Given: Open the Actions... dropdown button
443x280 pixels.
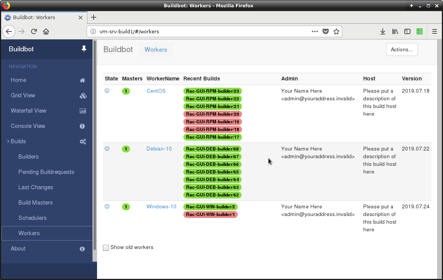Looking at the screenshot, I should pyautogui.click(x=402, y=49).
